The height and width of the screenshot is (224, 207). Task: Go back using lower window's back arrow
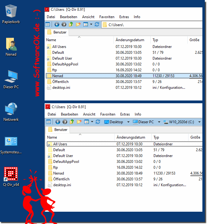tap(58, 122)
